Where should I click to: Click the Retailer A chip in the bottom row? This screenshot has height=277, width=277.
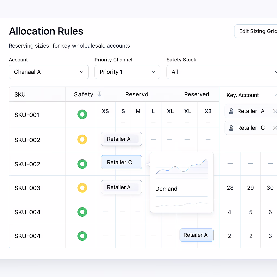click(196, 235)
